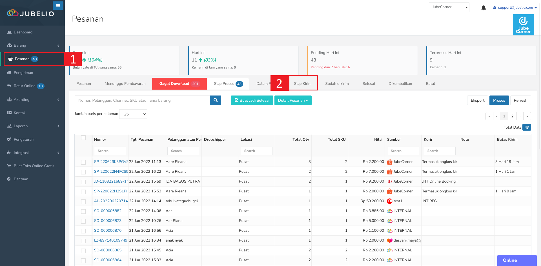Open the Batal tab
Viewport: 541px width, 266px height.
tap(431, 83)
